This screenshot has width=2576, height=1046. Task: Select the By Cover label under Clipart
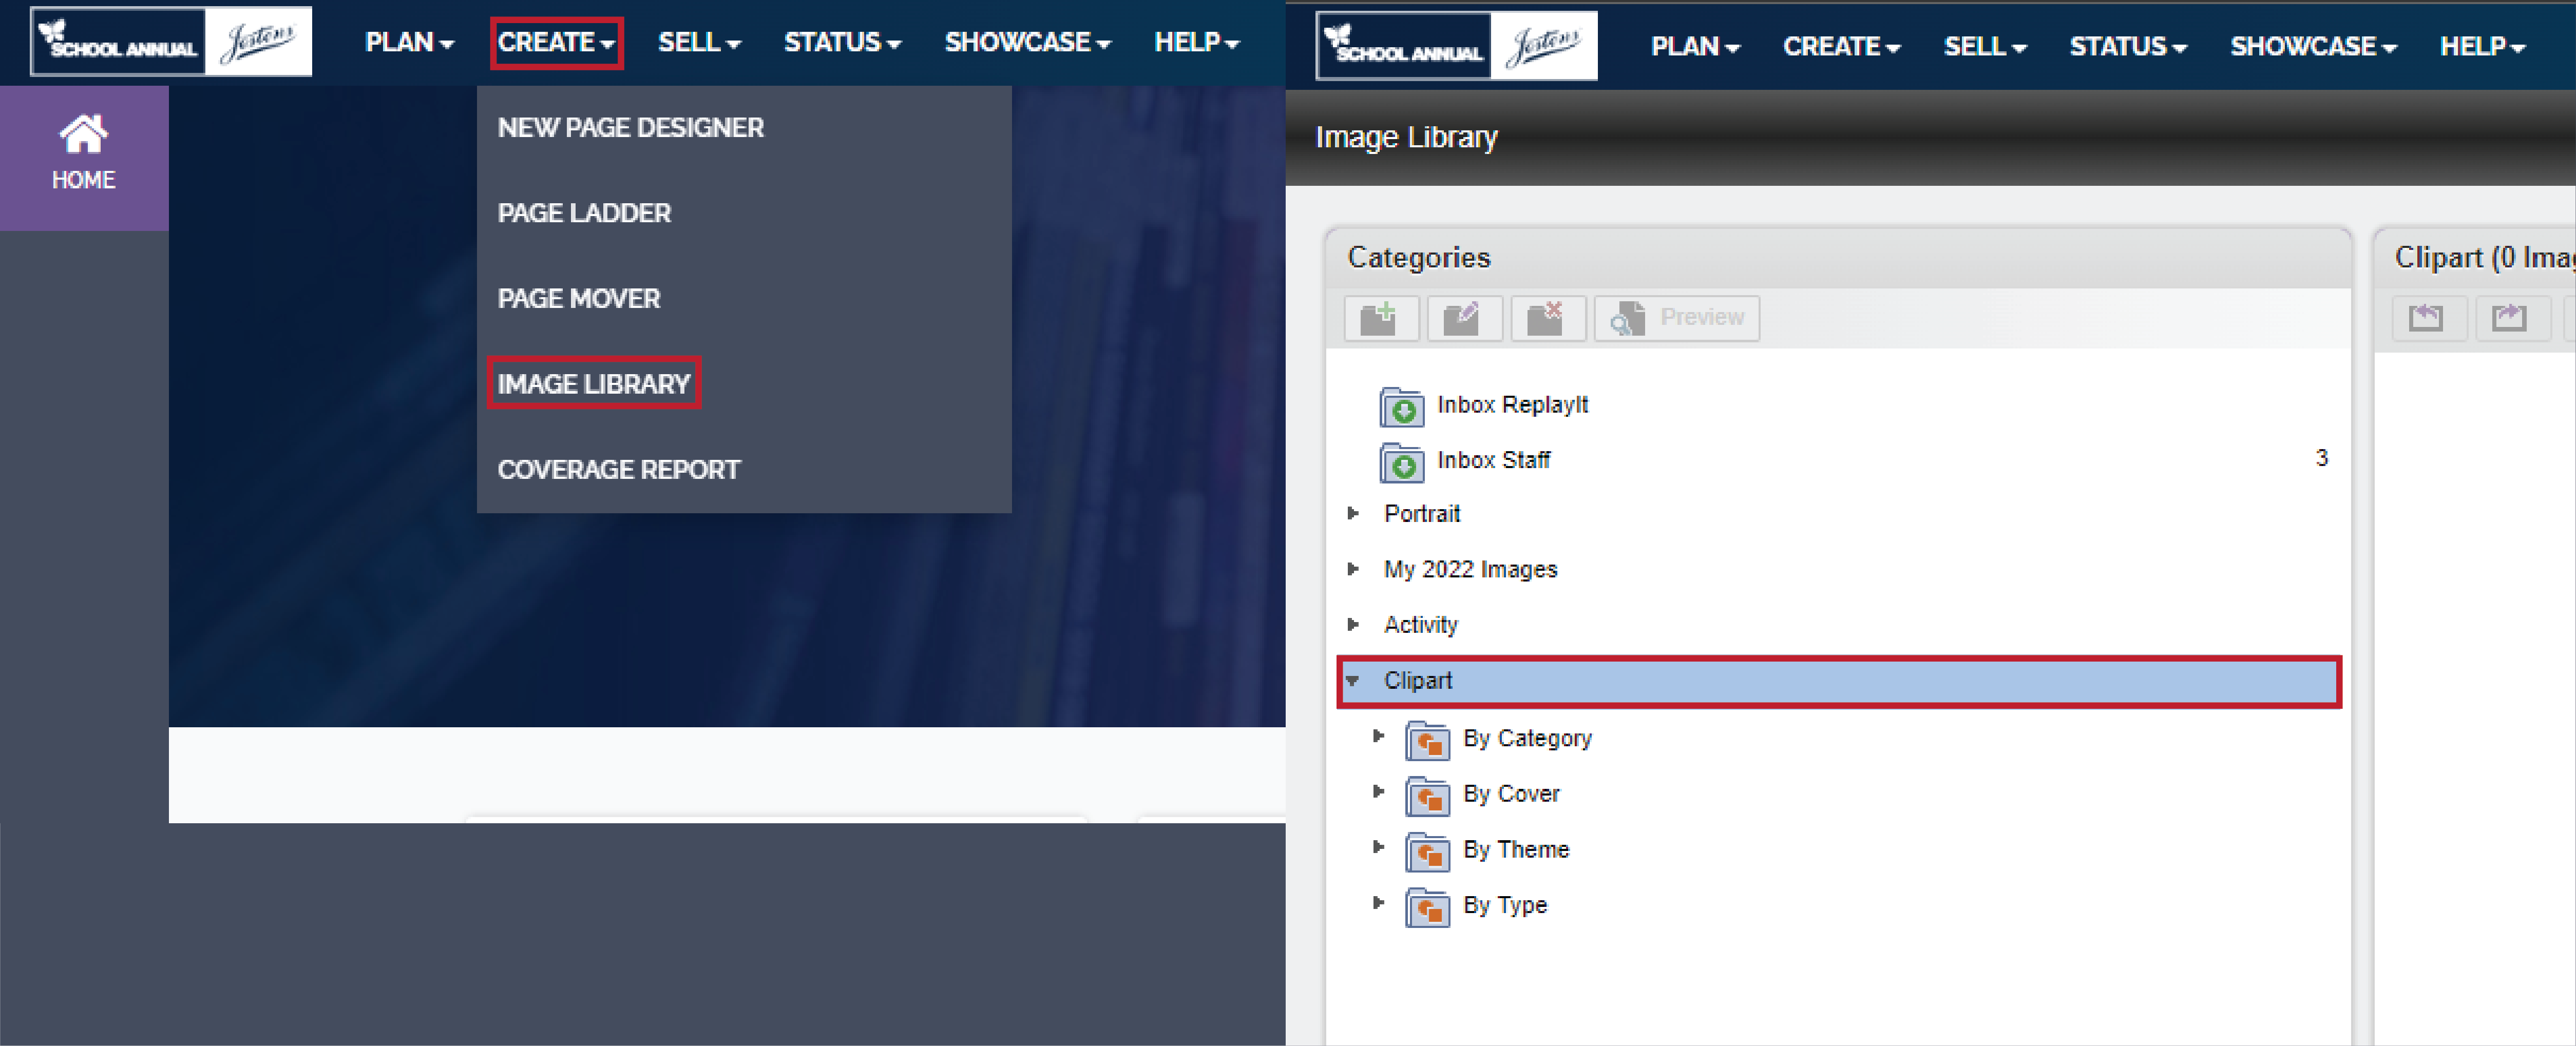point(1511,794)
